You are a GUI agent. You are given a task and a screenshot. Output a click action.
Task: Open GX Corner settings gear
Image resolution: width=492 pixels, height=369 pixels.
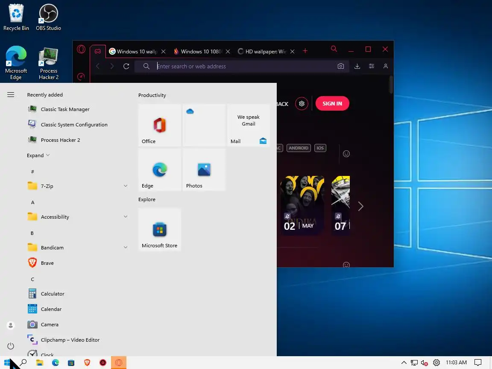point(302,103)
